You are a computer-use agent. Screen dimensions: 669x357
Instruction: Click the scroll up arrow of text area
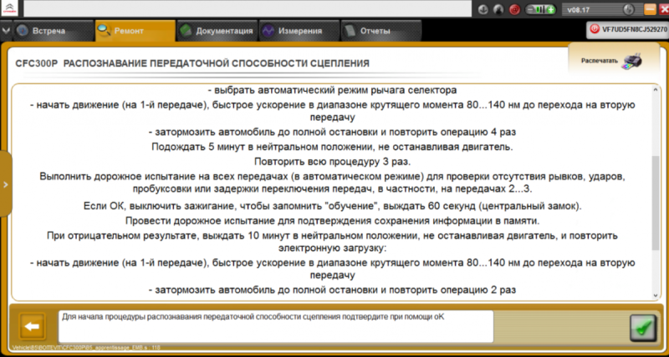(656, 90)
